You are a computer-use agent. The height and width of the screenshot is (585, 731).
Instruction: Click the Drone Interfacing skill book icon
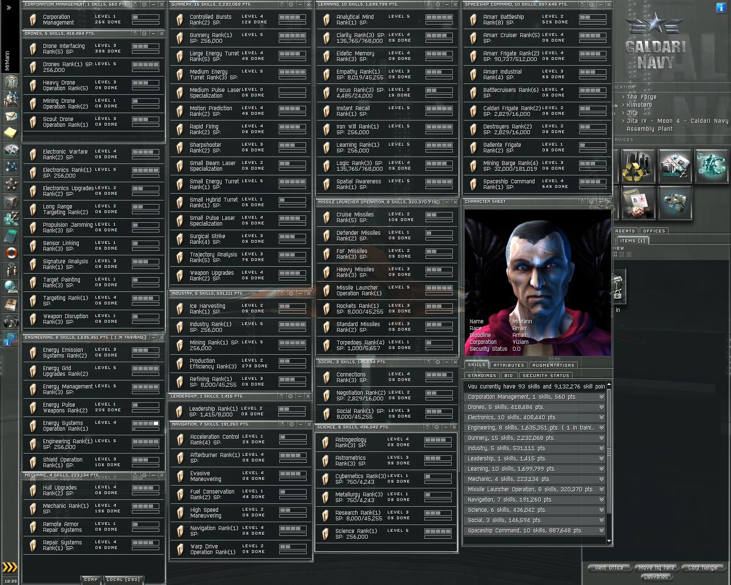[33, 49]
